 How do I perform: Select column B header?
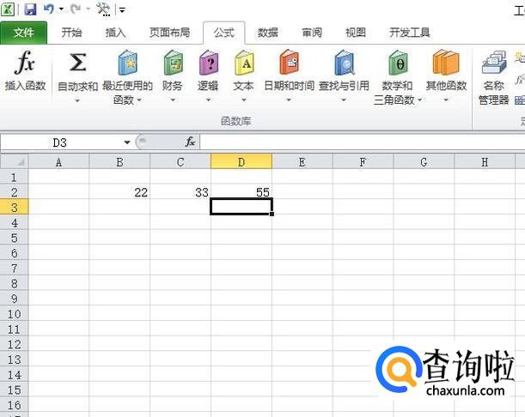[120, 162]
